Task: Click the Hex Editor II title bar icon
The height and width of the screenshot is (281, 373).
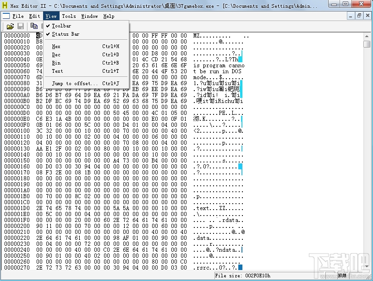Action: (x=5, y=5)
